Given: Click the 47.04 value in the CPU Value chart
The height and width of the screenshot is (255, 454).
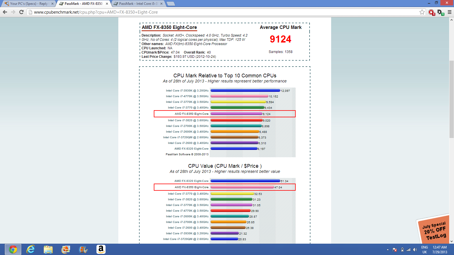Looking at the screenshot, I should (x=278, y=188).
